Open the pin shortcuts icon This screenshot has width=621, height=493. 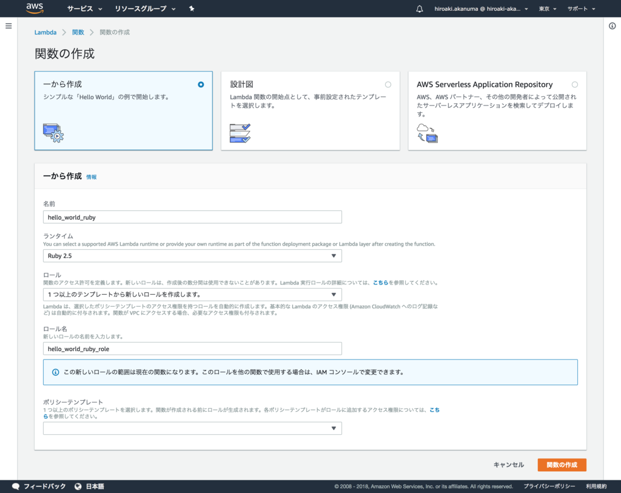pyautogui.click(x=192, y=8)
